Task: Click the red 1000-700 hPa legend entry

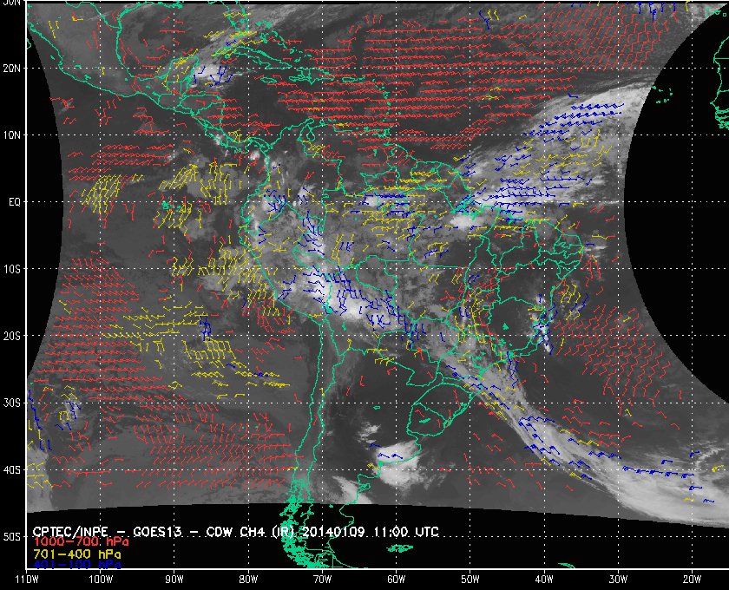Action: tap(81, 542)
